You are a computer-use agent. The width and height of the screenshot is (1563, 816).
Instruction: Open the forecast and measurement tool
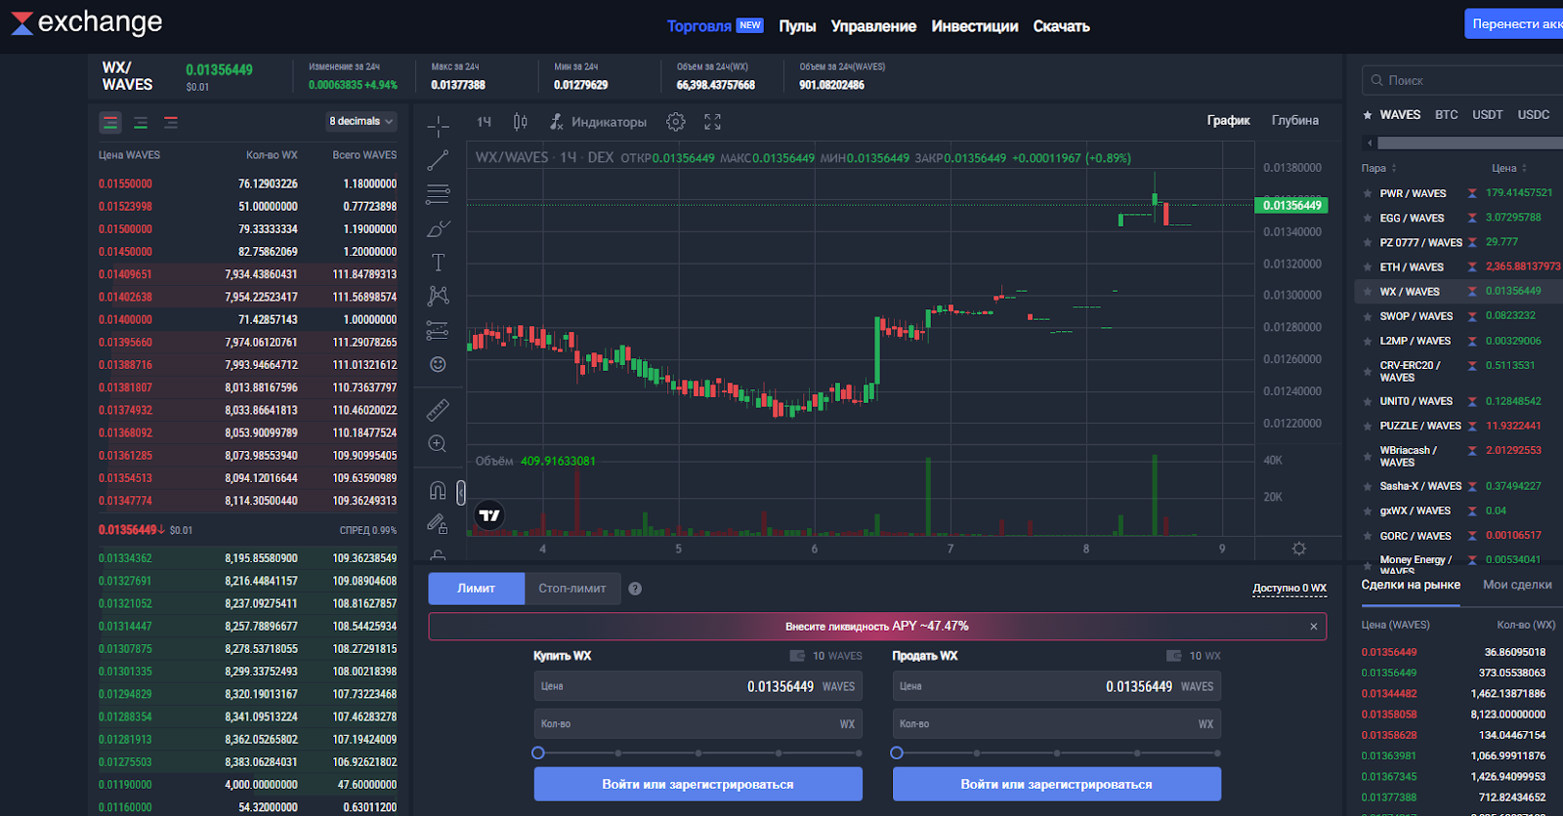[438, 330]
